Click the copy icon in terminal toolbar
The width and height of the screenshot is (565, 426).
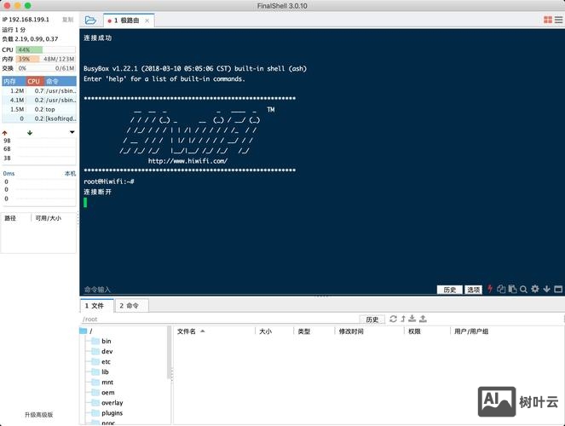(x=501, y=290)
